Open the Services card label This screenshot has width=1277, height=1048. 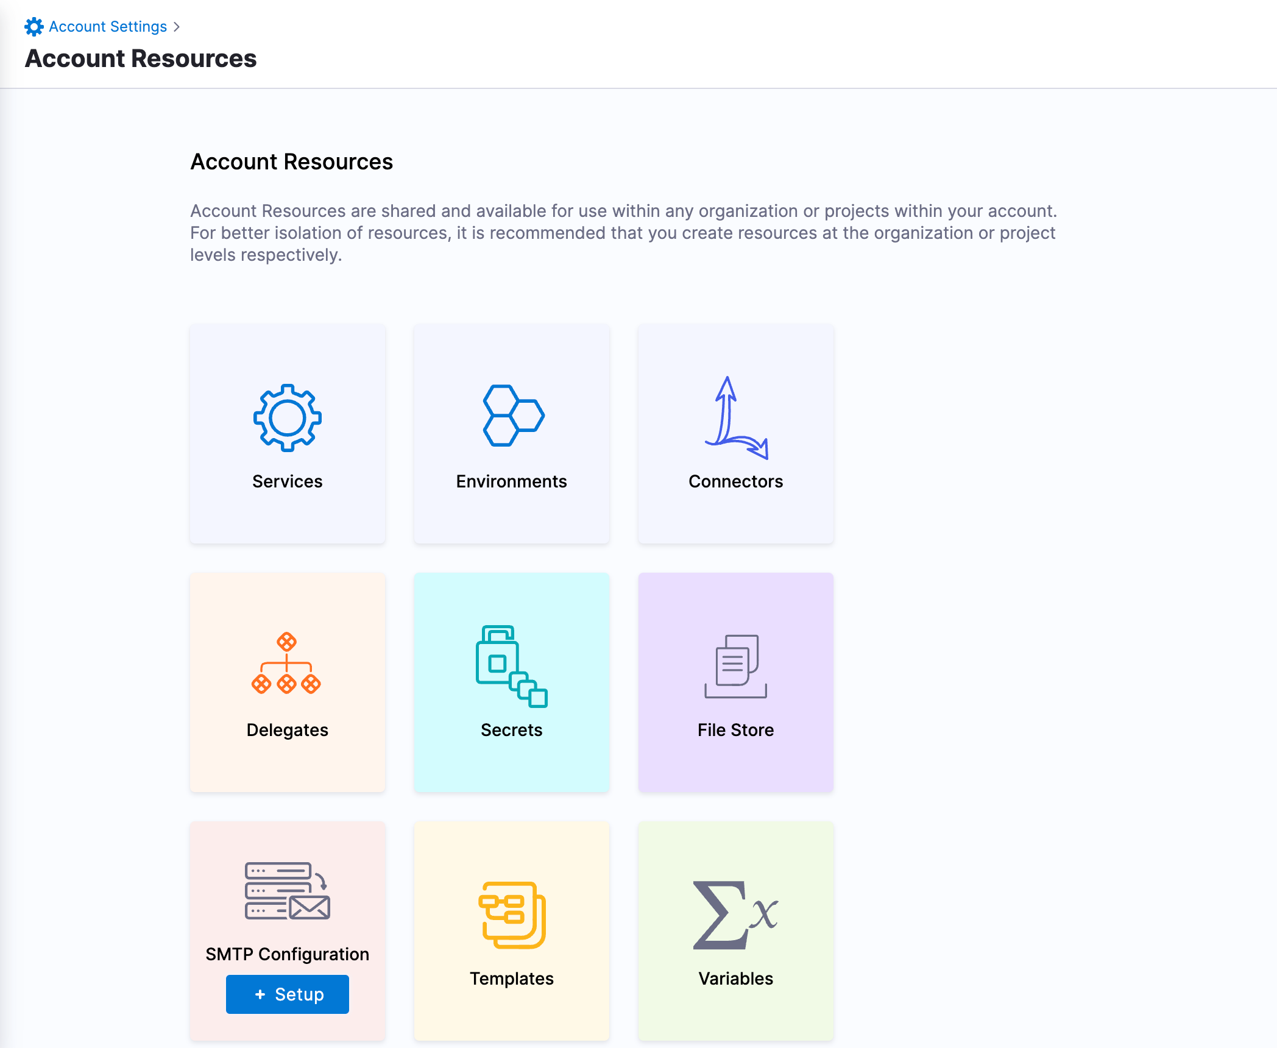287,481
